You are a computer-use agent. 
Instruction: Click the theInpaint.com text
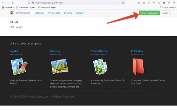[16, 54]
